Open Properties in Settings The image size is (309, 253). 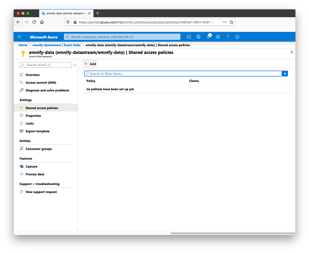[x=33, y=116]
